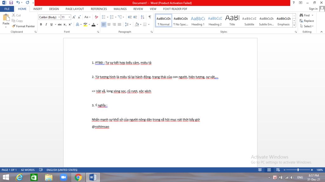The width and height of the screenshot is (325, 182).
Task: Toggle Show/Hide paragraph marks
Action: point(150,17)
